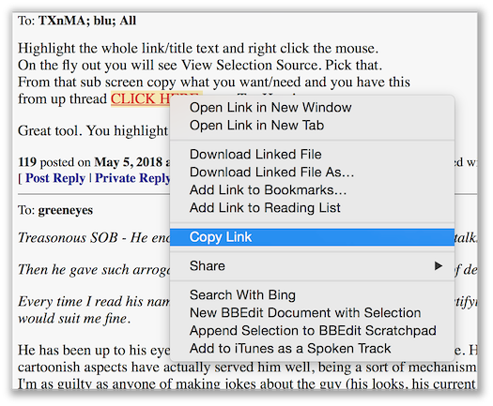Select Open Link in New Tab
Viewport: 493px width, 406px height.
pos(312,126)
